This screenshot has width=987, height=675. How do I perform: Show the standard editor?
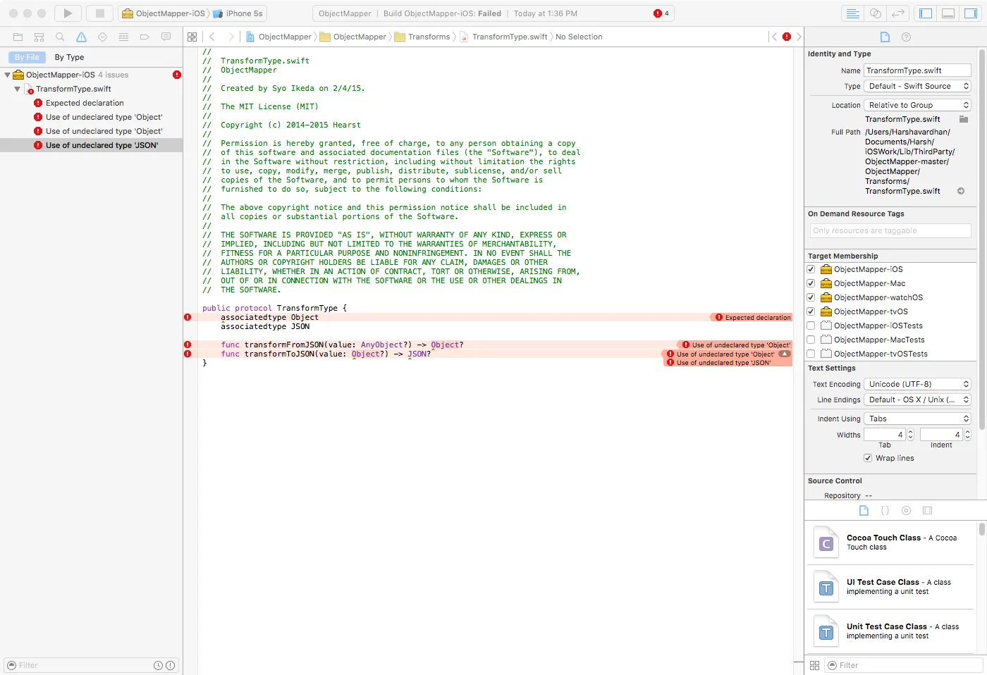[x=853, y=13]
